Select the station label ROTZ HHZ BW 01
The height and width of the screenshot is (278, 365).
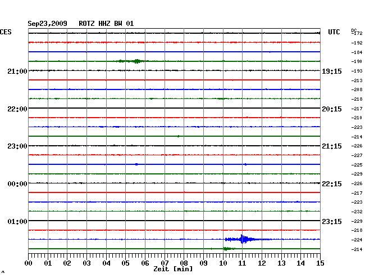pyautogui.click(x=106, y=24)
